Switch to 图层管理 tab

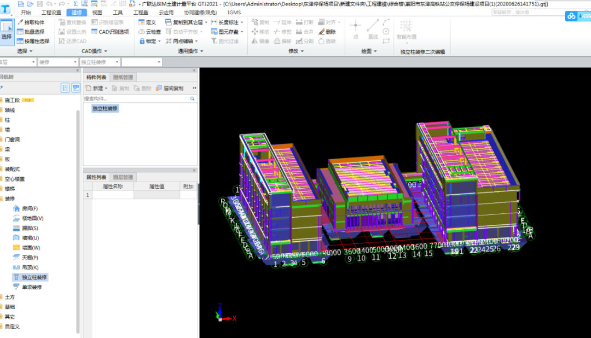pyautogui.click(x=123, y=177)
